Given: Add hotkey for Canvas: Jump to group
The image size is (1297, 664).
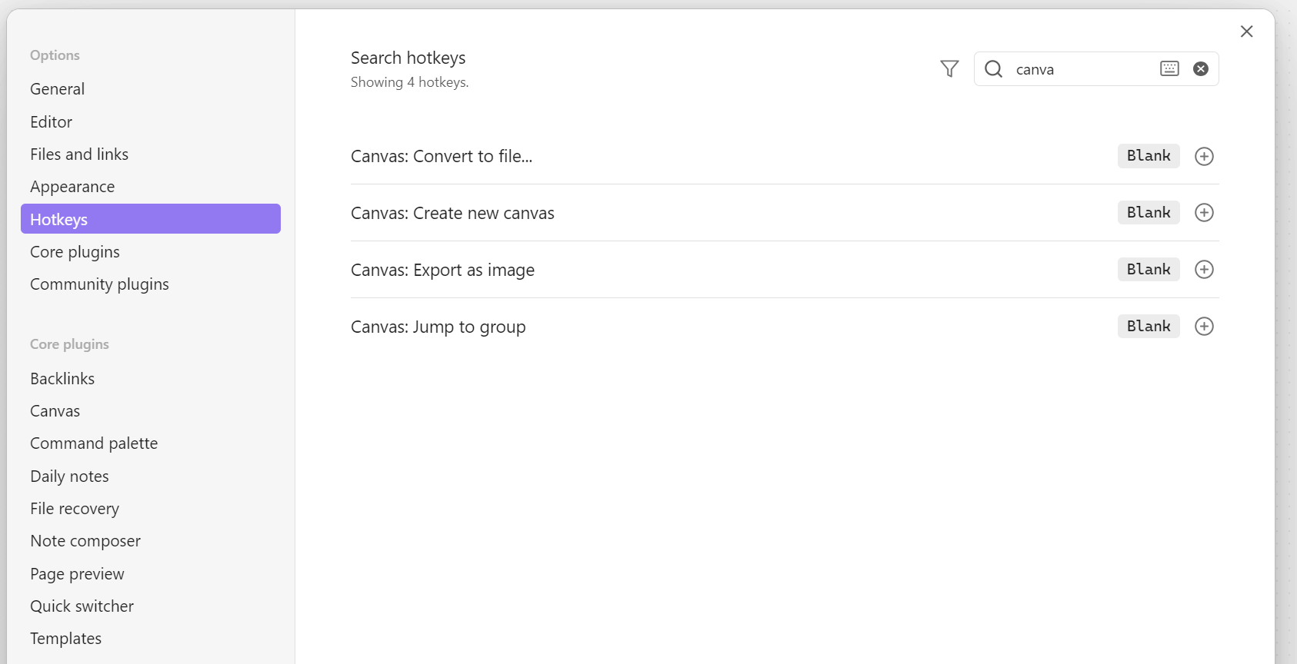Looking at the screenshot, I should coord(1204,327).
